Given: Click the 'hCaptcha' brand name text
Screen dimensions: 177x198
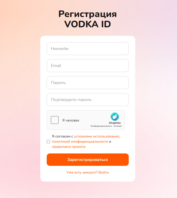Looking at the screenshot, I should [115, 123].
